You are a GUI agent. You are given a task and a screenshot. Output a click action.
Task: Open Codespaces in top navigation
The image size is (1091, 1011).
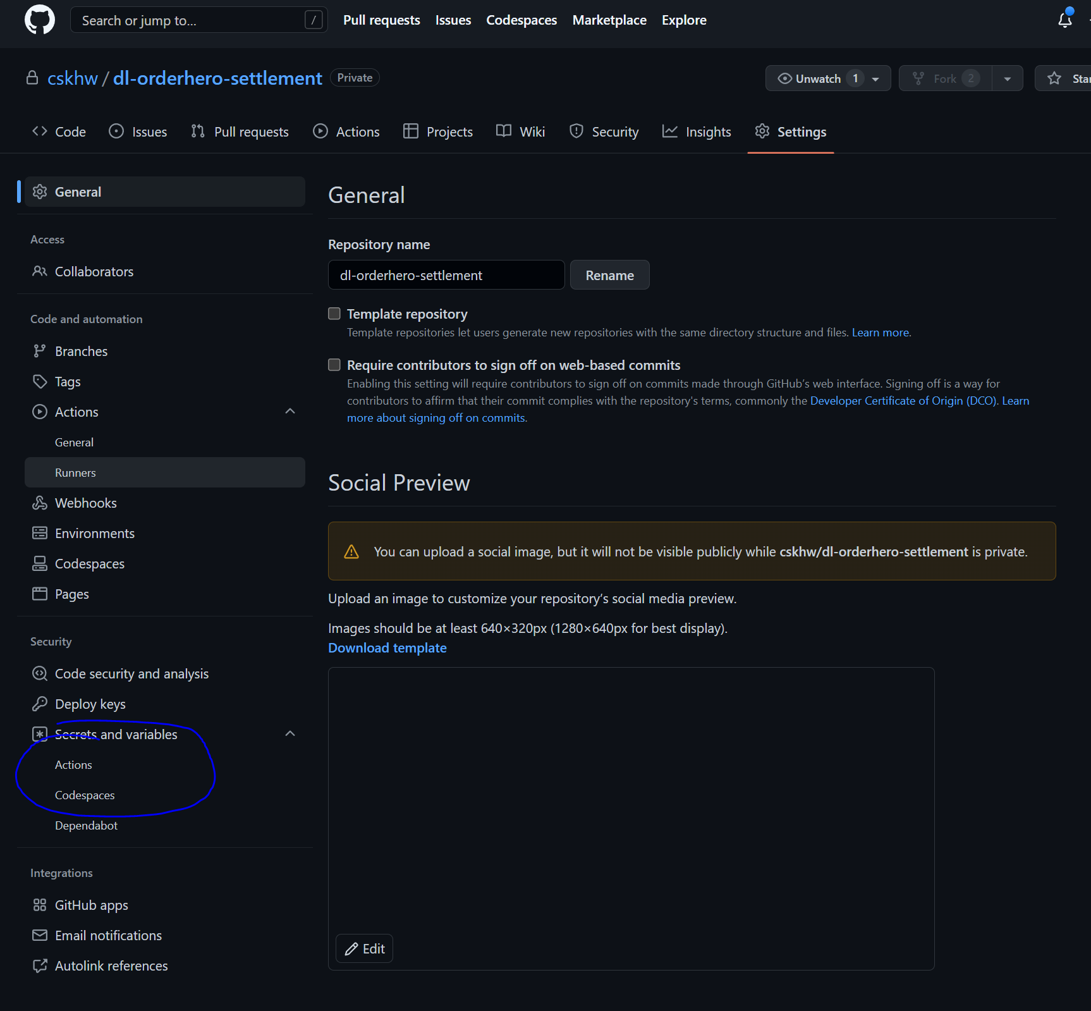tap(521, 20)
